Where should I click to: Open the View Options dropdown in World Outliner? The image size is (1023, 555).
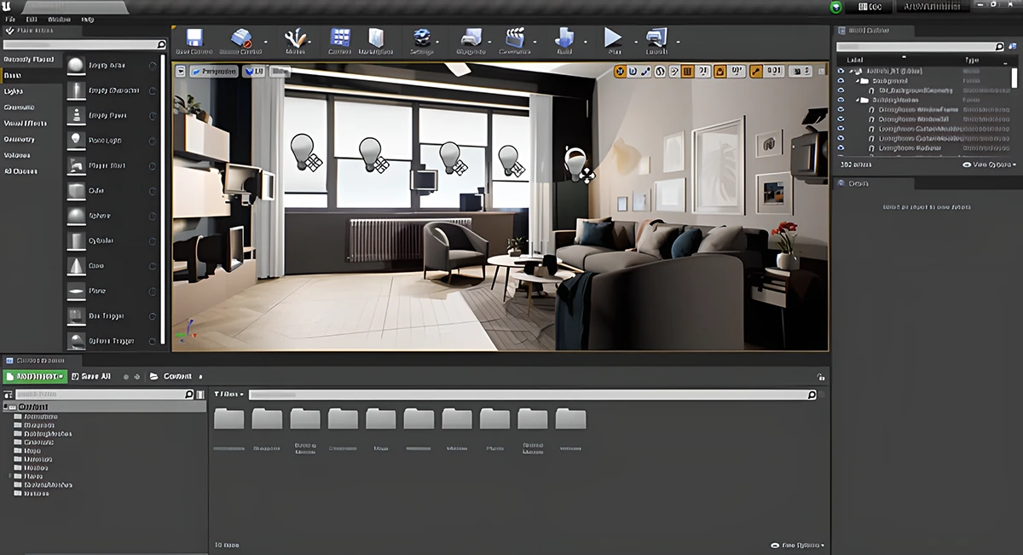coord(989,165)
